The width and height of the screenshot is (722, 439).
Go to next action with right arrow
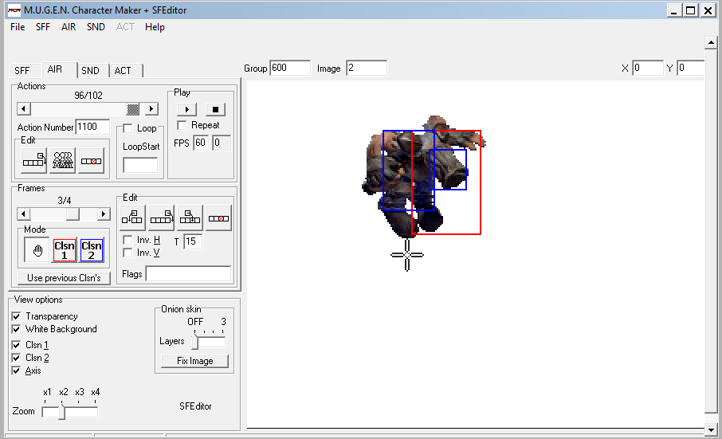click(151, 109)
